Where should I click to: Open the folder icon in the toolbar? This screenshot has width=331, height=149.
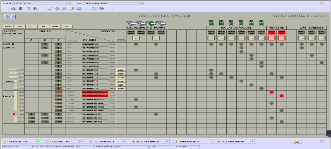tap(49, 9)
